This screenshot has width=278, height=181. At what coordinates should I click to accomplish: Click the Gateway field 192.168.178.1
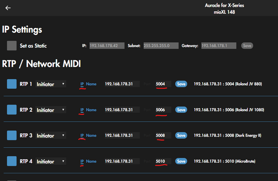tap(219, 46)
